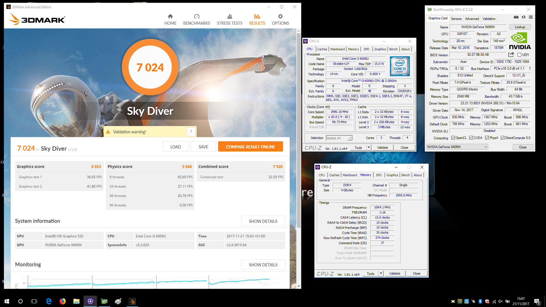This screenshot has height=307, width=546.
Task: Click the PCIe bus interface question mark
Action: point(530,69)
